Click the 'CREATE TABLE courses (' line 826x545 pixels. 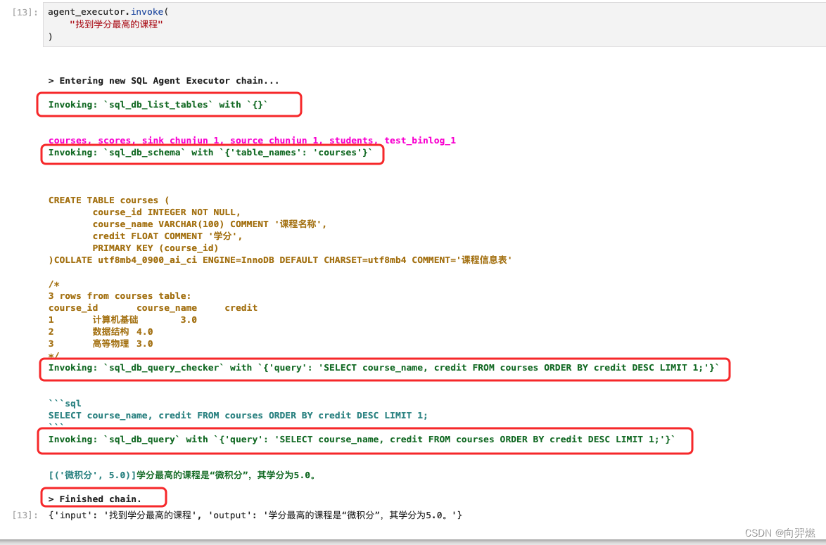pyautogui.click(x=109, y=200)
